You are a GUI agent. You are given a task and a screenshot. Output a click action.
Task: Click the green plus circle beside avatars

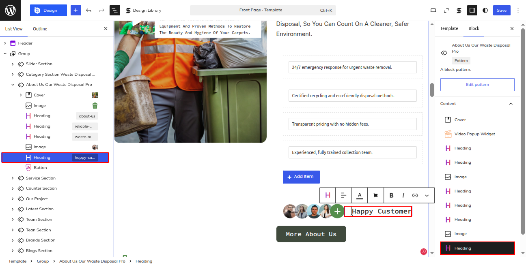click(337, 211)
